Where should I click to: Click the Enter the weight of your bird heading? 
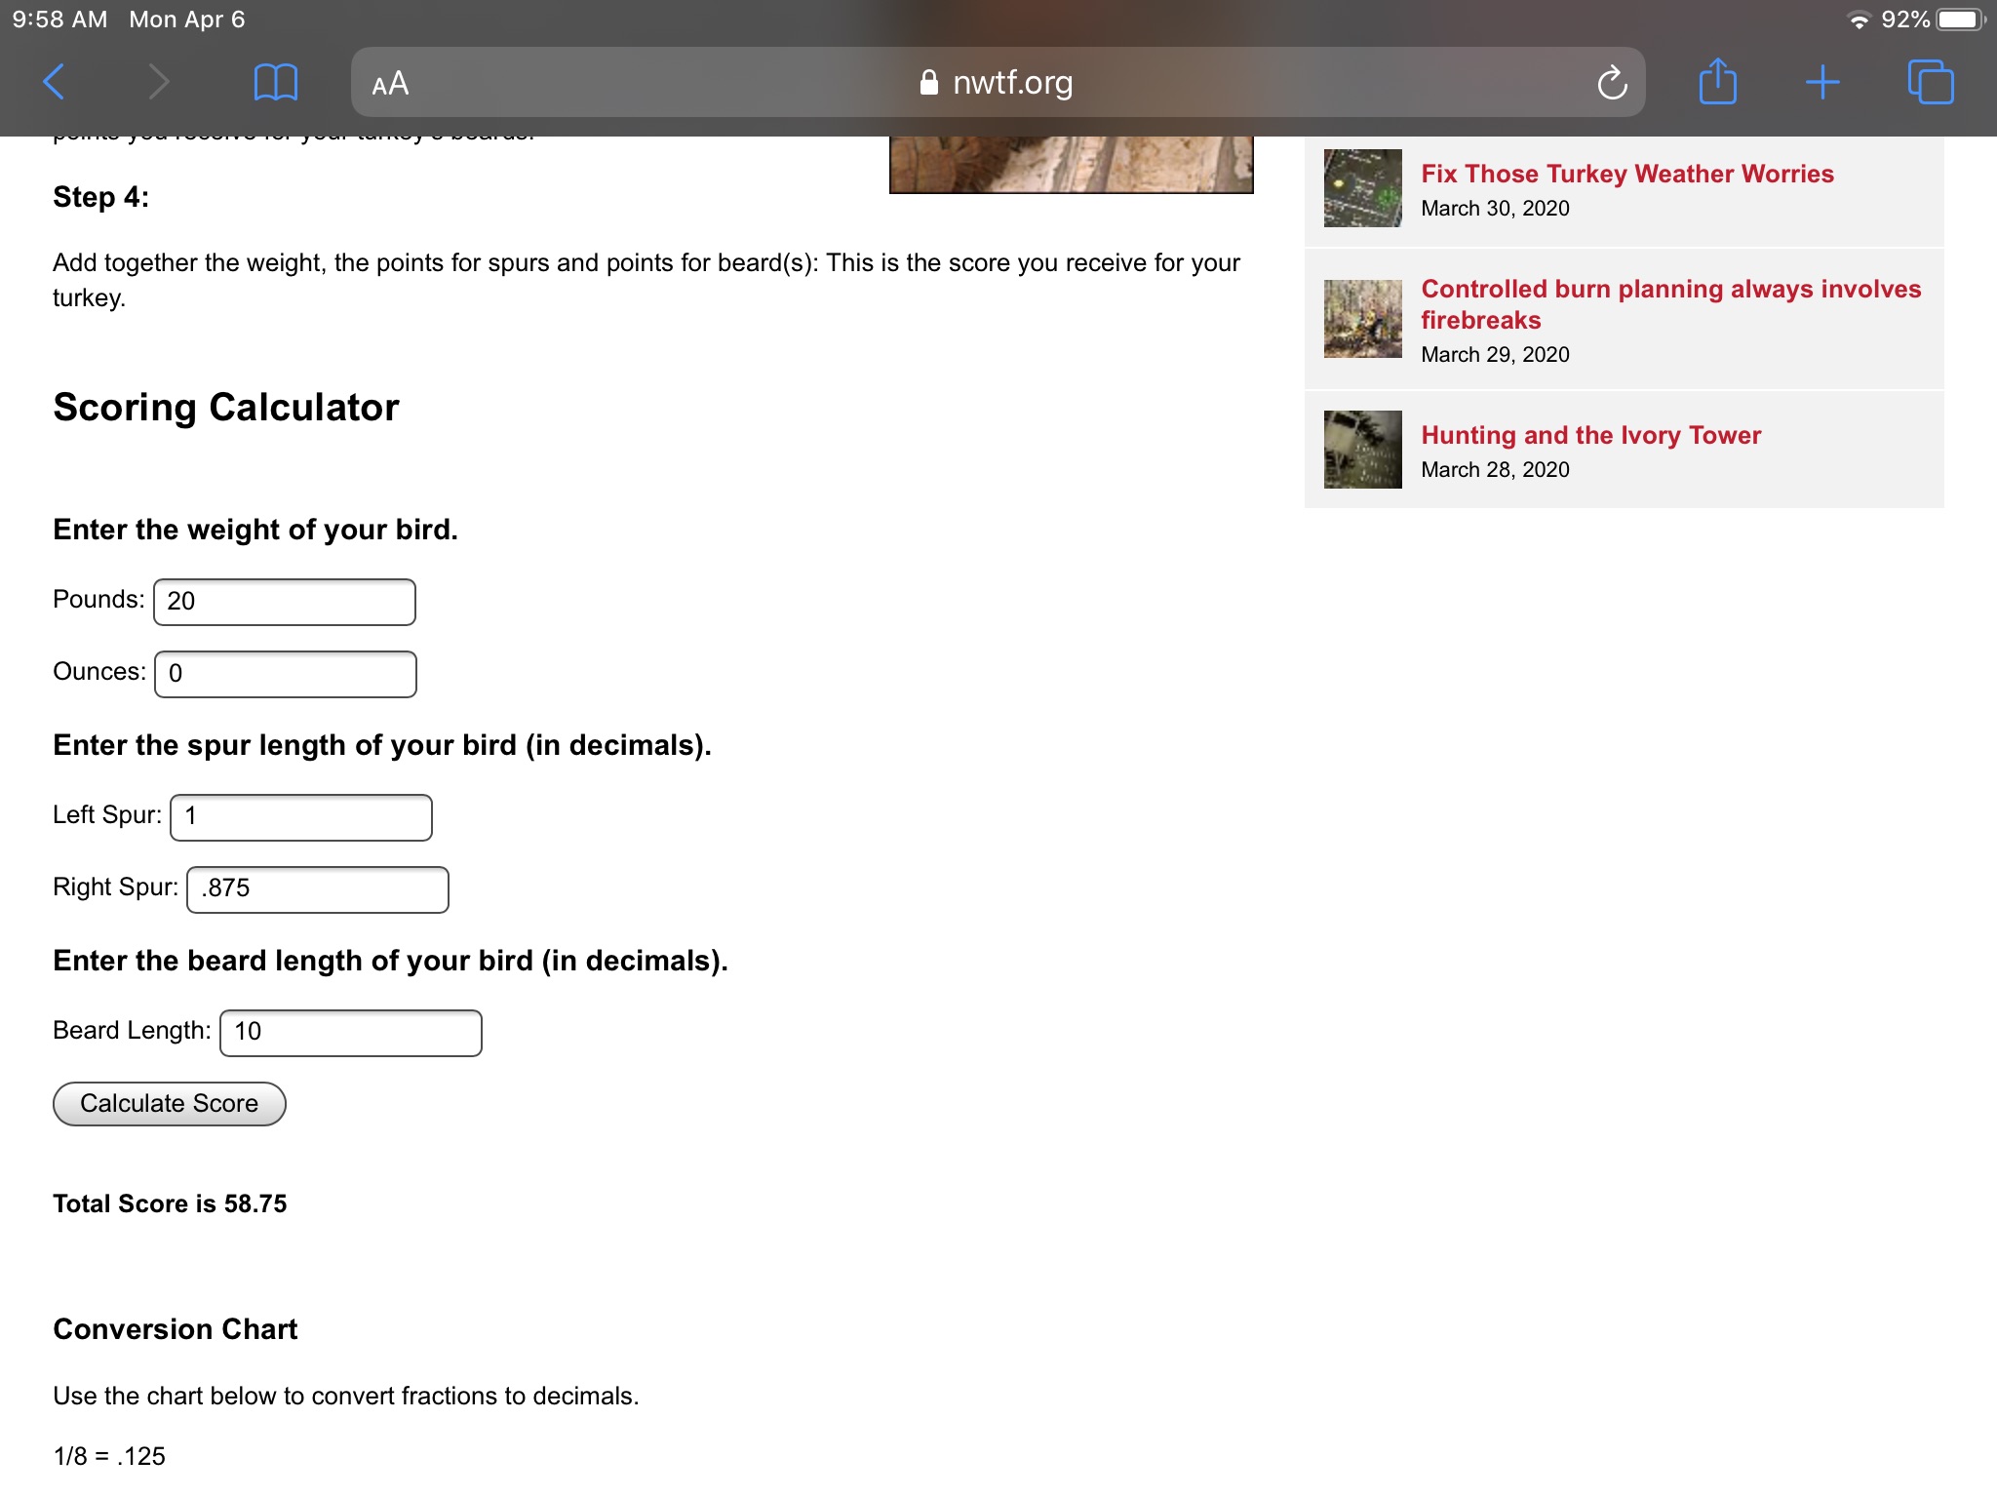coord(255,530)
